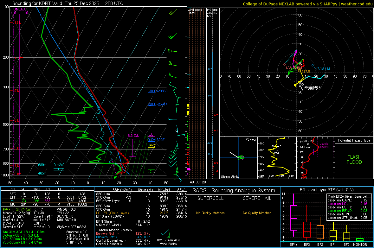Click the SigSvr = 207 m3/s3 value
374x248 pixels.
coord(72,227)
